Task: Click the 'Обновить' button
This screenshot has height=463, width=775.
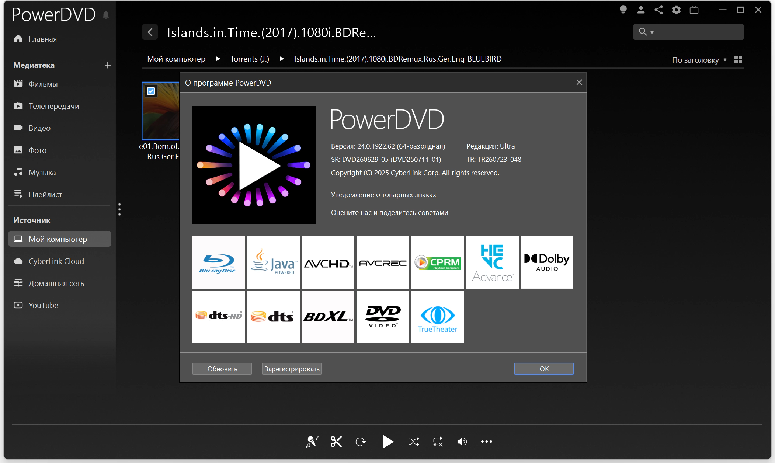Action: (222, 369)
